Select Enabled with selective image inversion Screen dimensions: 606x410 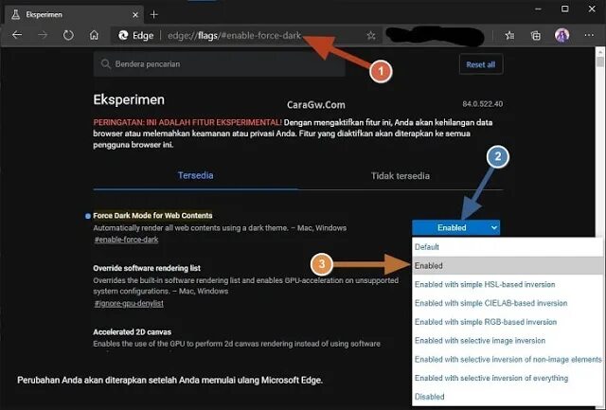508,341
